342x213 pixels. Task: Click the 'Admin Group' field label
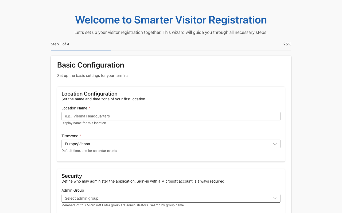73,190
